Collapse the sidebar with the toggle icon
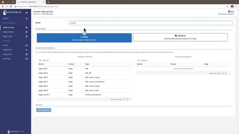The image size is (239, 134). tap(27, 13)
